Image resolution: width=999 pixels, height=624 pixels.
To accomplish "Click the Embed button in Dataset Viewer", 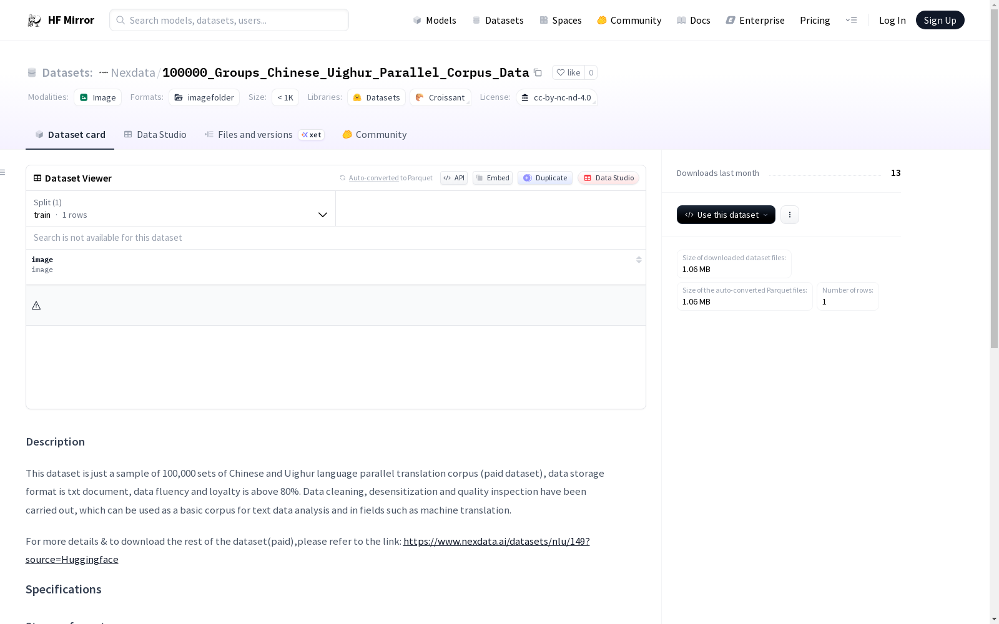I will pos(493,178).
